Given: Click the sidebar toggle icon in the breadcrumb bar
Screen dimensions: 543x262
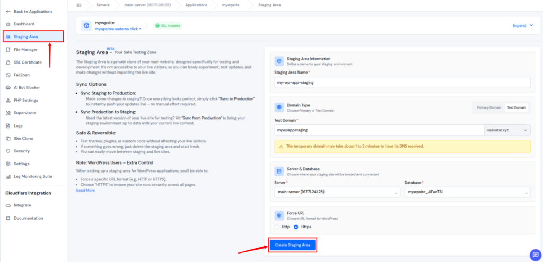Looking at the screenshot, I should pos(79,5).
